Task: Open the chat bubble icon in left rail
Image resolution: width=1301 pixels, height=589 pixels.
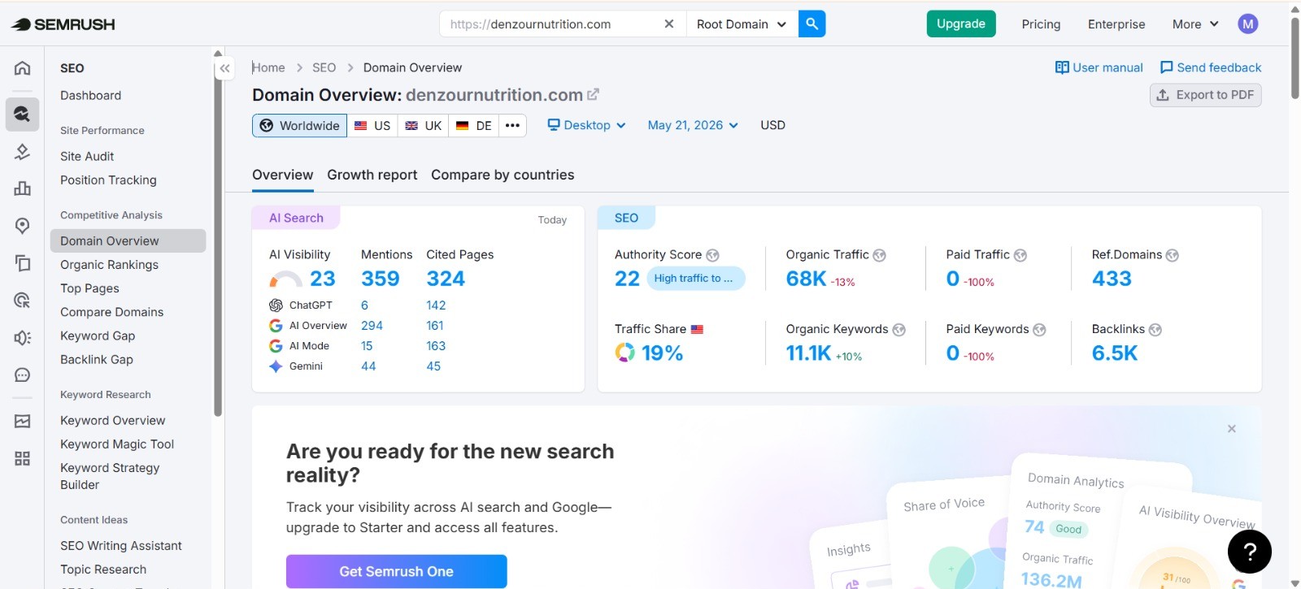Action: (22, 375)
